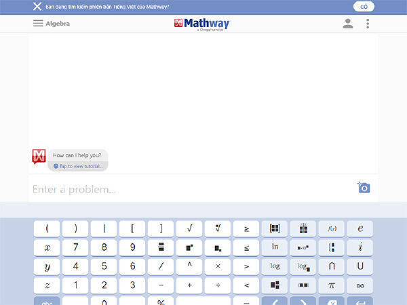The image size is (407, 305).
Task: Insert the absolute value bar key
Action: coord(104,228)
